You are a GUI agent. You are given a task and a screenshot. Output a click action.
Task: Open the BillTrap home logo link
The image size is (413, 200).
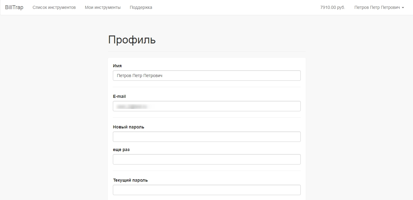point(14,7)
